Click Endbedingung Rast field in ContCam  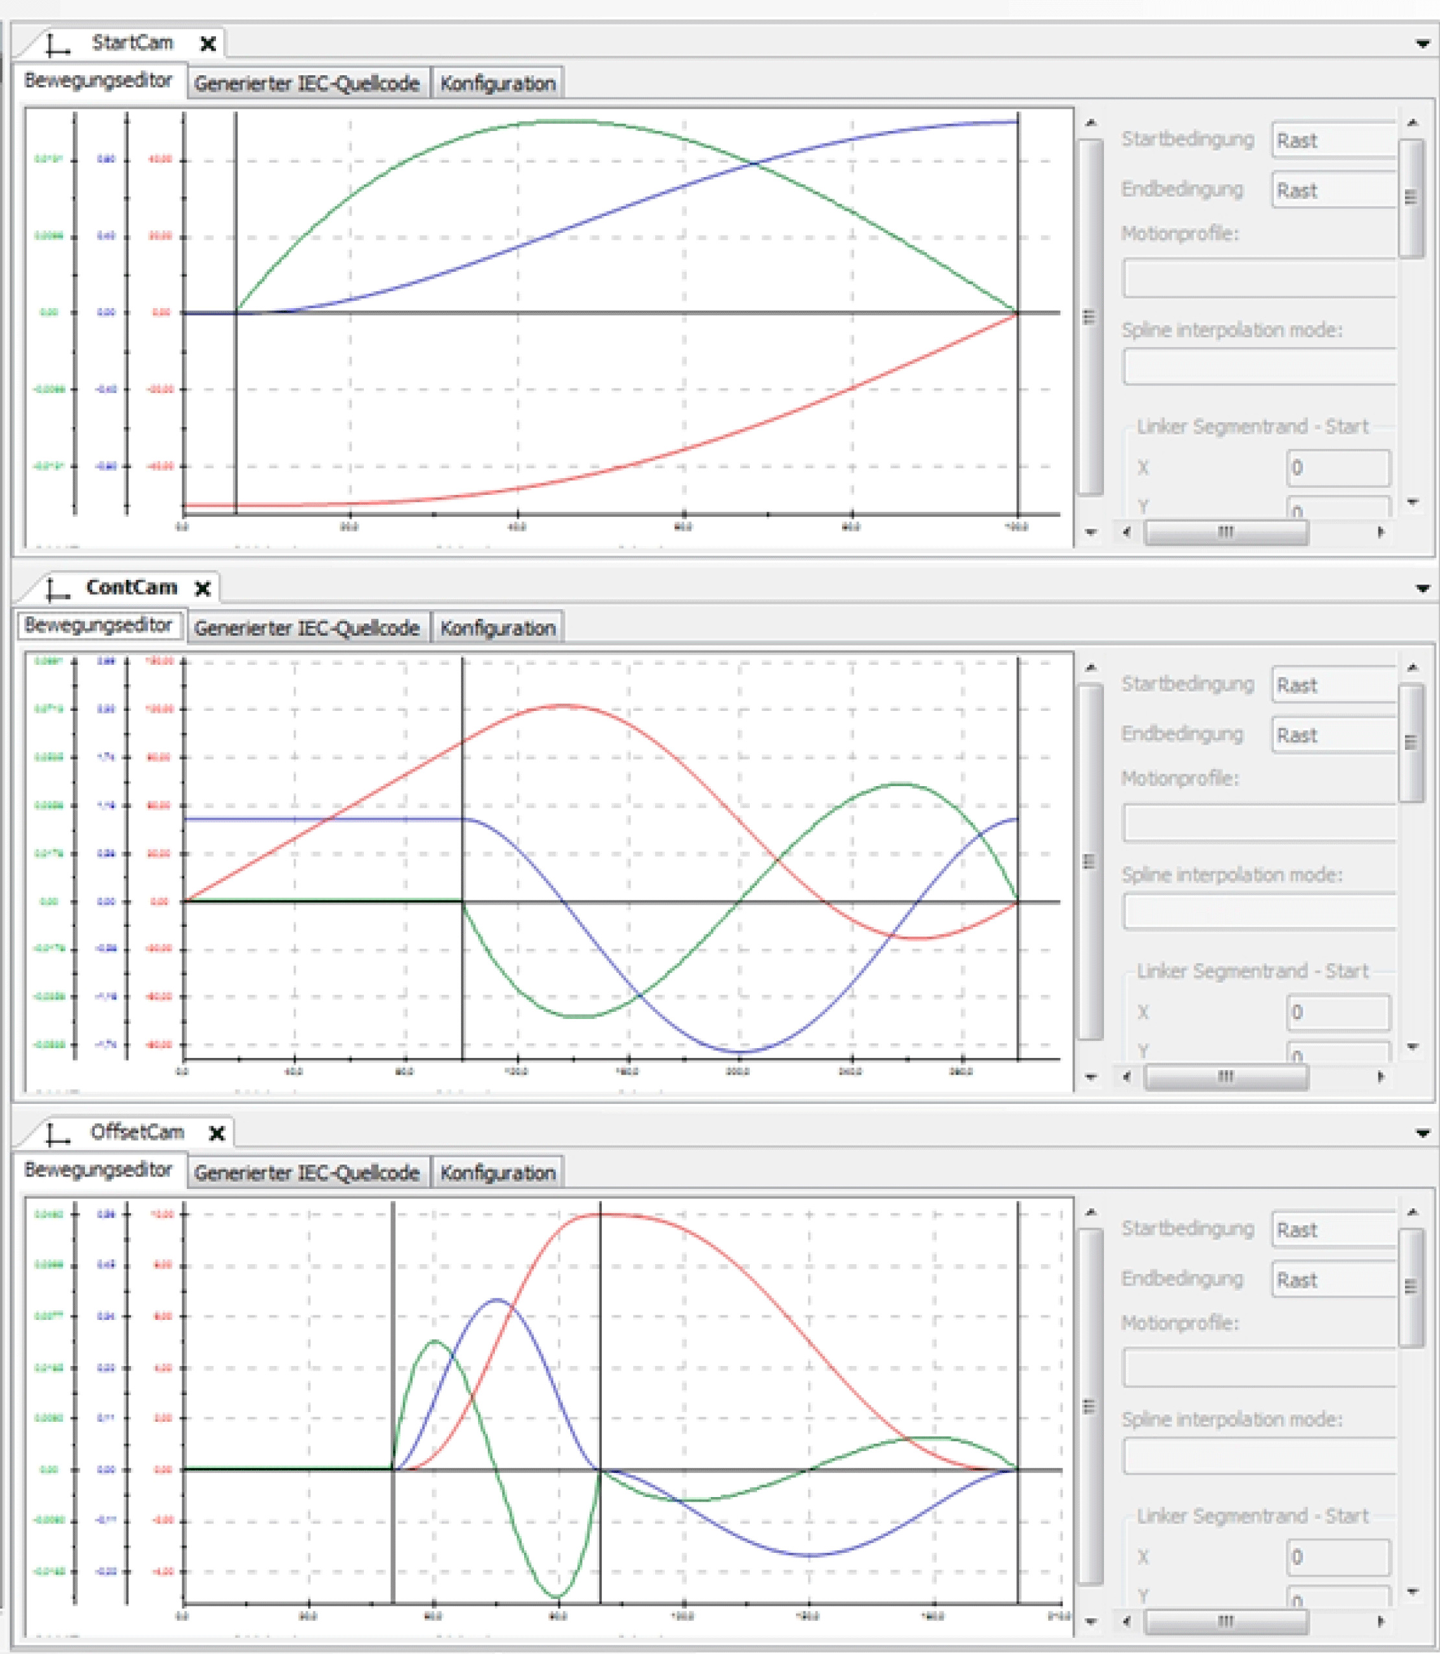[1334, 736]
